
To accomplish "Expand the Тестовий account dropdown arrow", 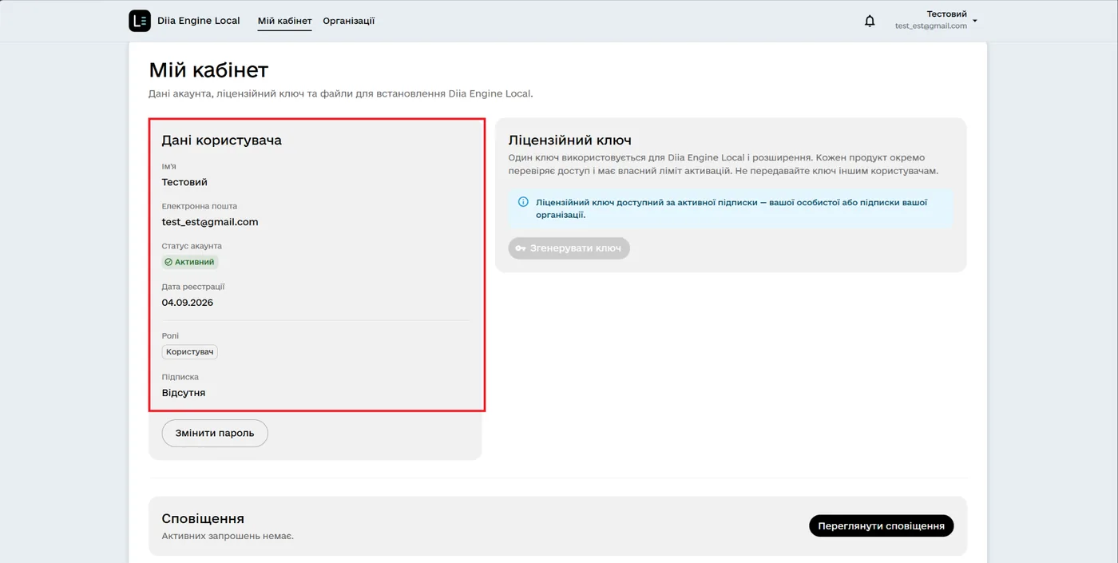I will point(975,21).
